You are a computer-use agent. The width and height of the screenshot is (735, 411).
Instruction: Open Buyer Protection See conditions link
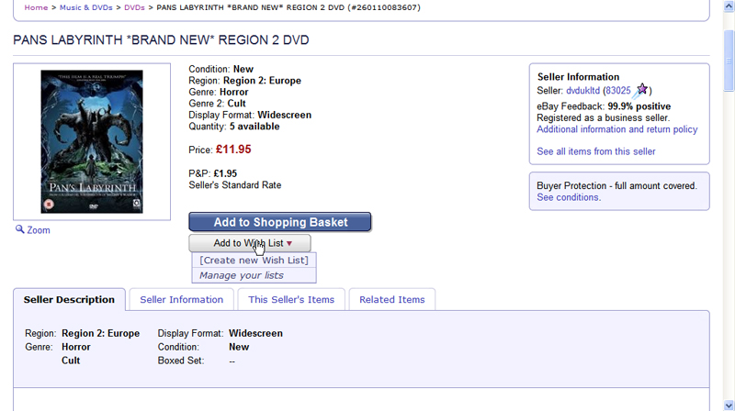click(568, 197)
